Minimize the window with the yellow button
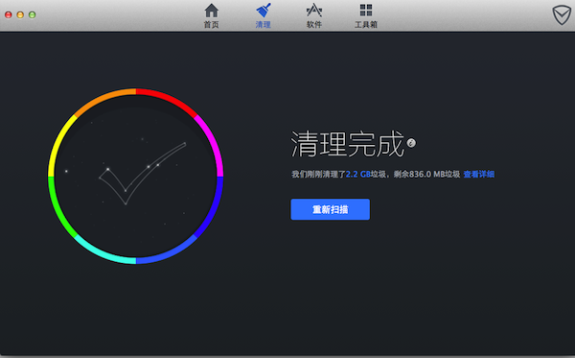575x358 pixels. pos(20,14)
